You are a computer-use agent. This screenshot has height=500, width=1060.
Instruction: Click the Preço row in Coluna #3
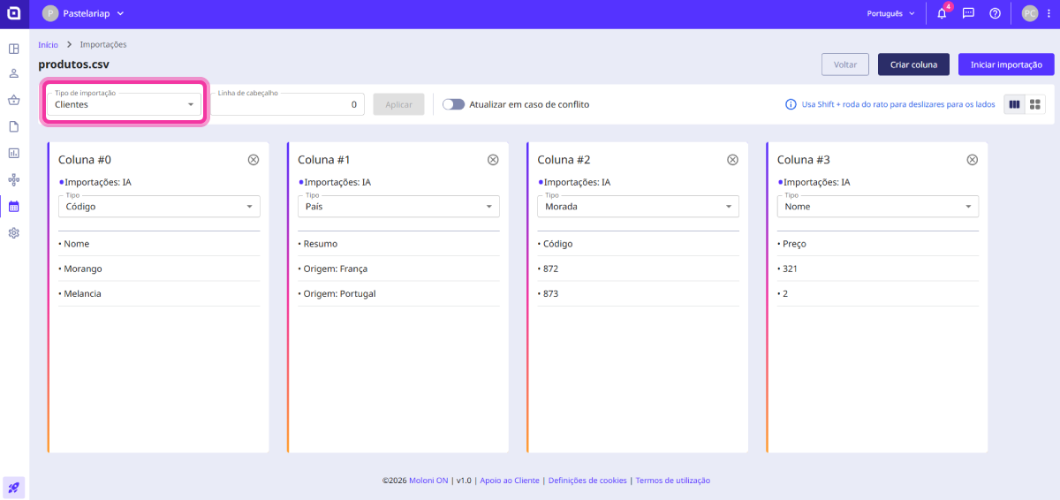click(x=877, y=244)
